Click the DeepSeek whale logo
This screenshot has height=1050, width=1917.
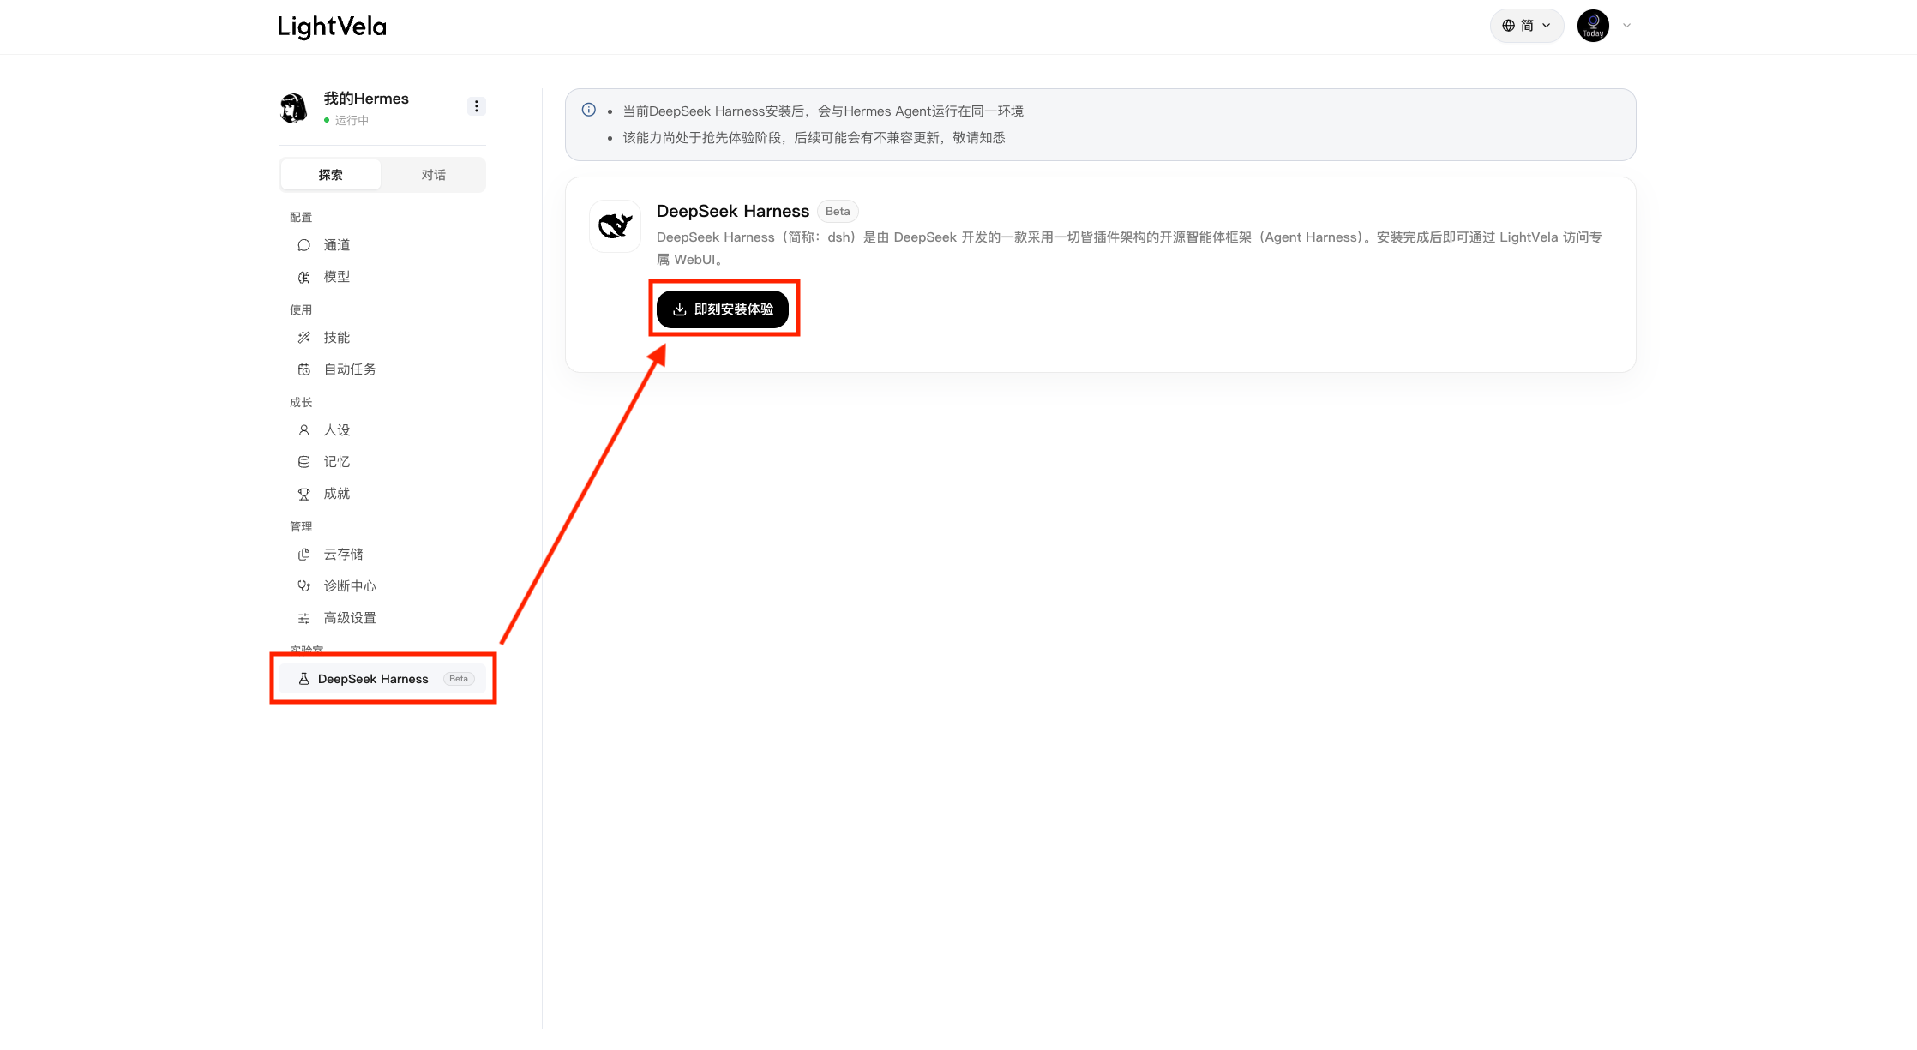coord(615,226)
